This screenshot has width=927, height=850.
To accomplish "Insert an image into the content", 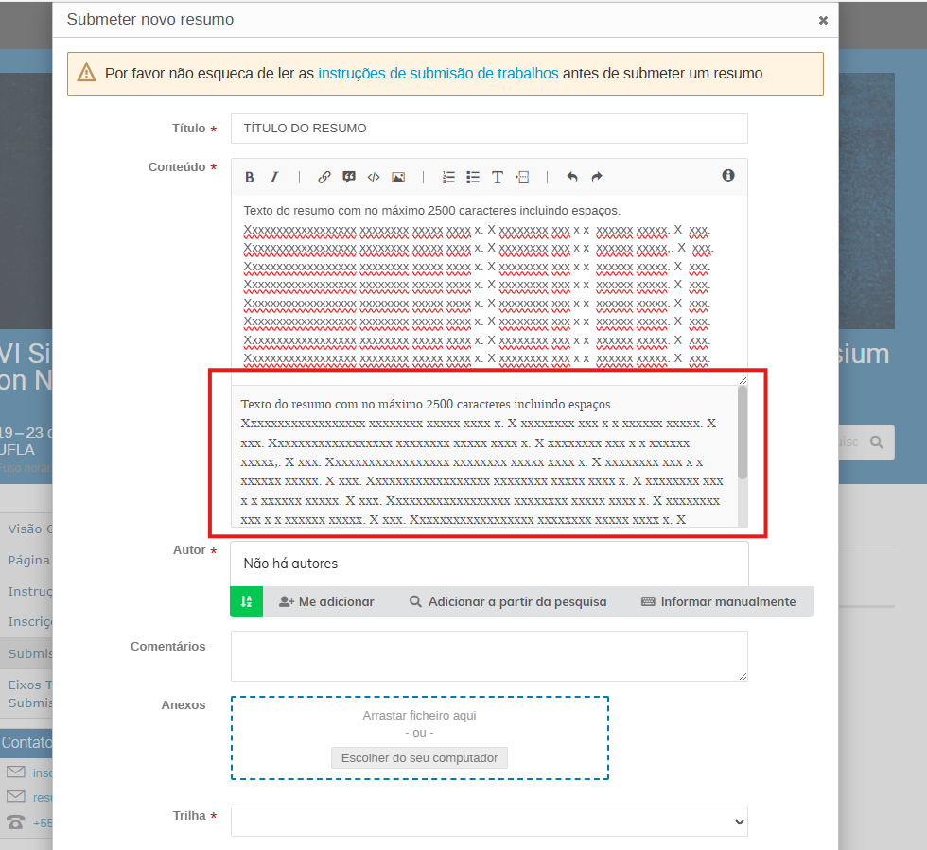I will click(398, 177).
